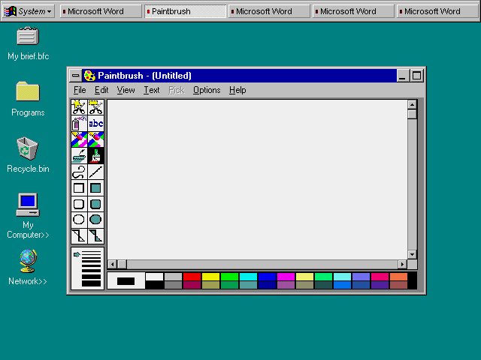Open the Edit menu
The width and height of the screenshot is (481, 360).
101,90
